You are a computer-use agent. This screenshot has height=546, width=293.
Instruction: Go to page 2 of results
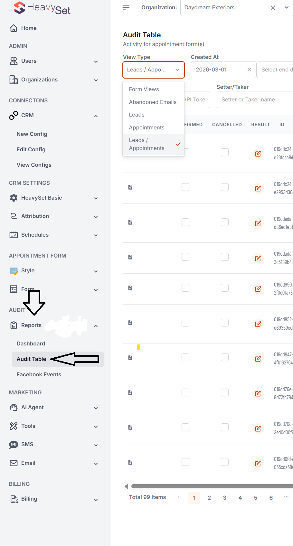[209, 498]
